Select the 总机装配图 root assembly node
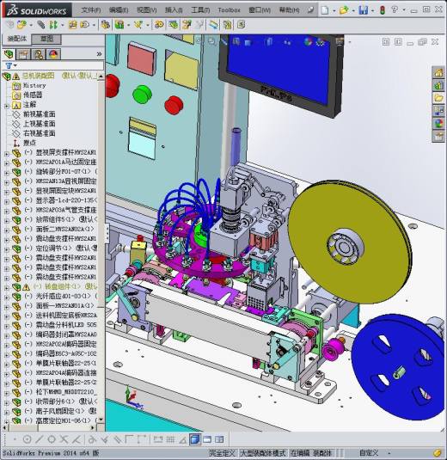 [x=39, y=76]
